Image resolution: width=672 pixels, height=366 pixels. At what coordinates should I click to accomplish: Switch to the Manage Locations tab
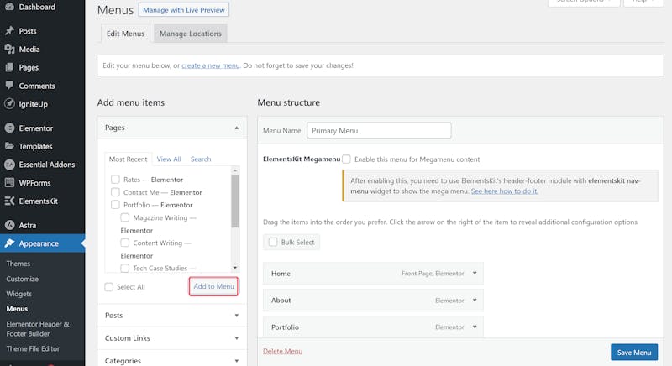(191, 34)
